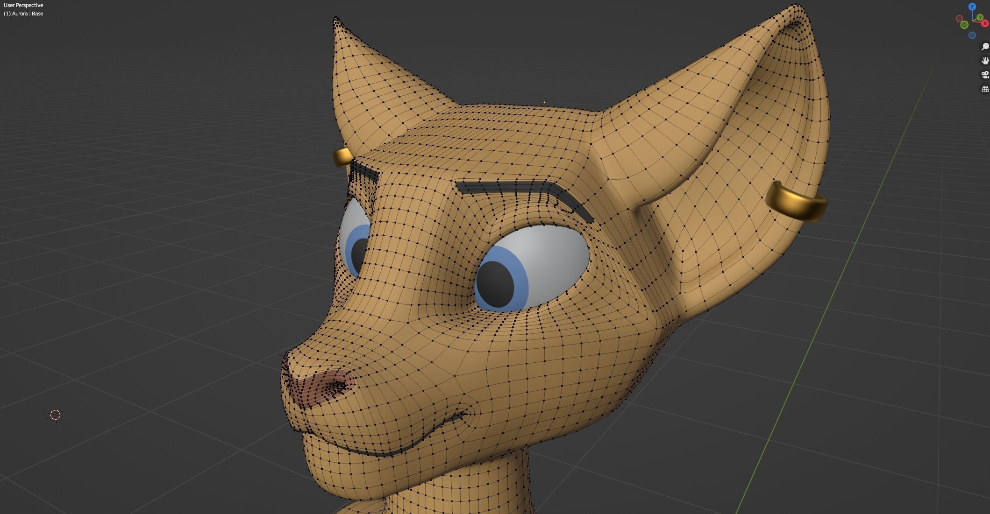Click the gold ring on right ear
The width and height of the screenshot is (990, 514).
tap(796, 201)
